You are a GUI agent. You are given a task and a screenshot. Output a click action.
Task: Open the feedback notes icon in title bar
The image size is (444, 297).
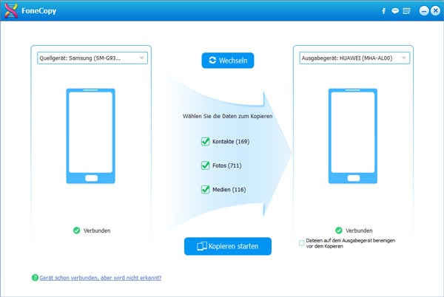tap(406, 11)
